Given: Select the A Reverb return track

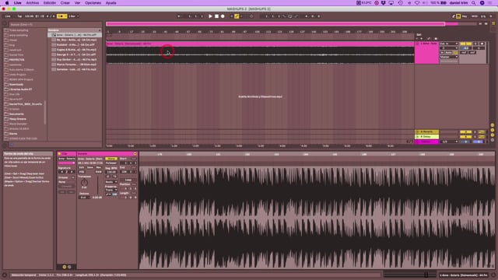Looking at the screenshot, I should point(427,131).
